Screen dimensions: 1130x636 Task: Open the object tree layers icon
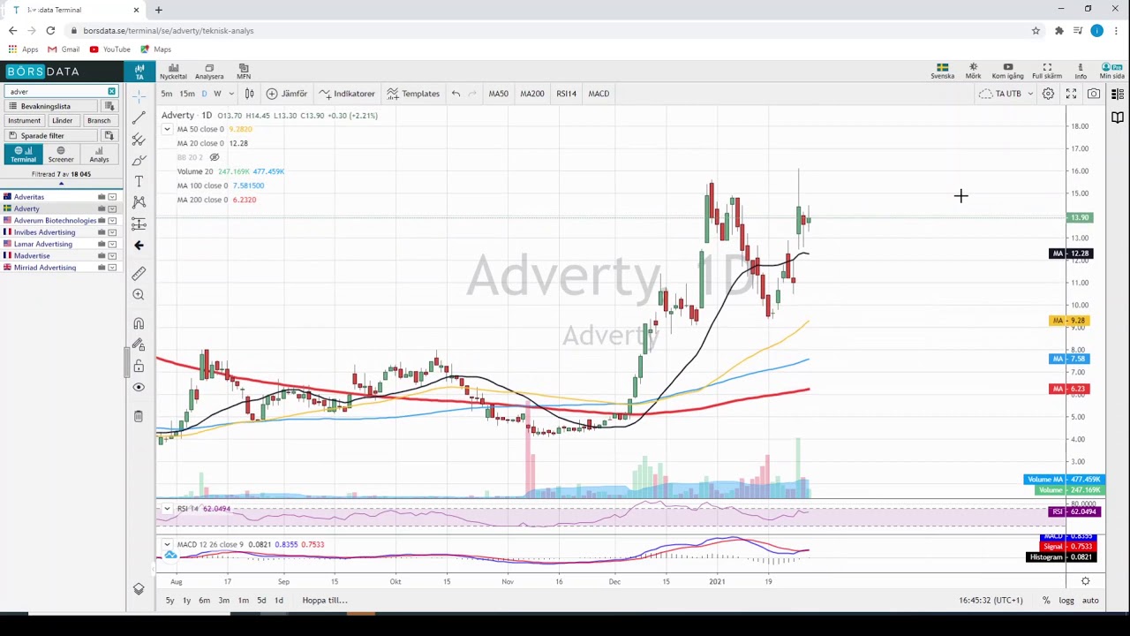pyautogui.click(x=139, y=589)
